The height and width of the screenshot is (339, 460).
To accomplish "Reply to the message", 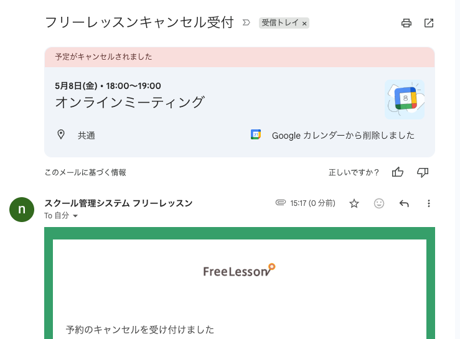I will pyautogui.click(x=404, y=203).
